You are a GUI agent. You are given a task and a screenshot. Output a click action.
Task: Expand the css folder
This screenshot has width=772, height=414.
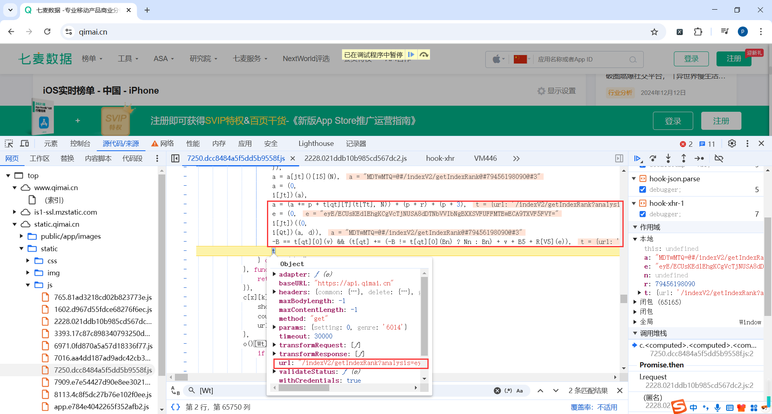[x=28, y=261]
